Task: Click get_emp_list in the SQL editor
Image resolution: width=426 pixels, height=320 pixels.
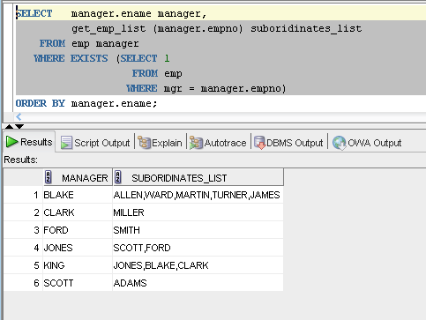Action: [108, 29]
